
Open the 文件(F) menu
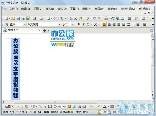[14, 9]
